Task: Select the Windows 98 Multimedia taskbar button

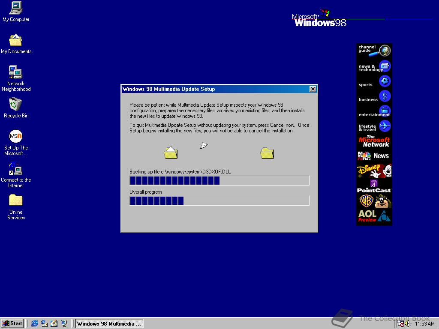Action: point(109,323)
